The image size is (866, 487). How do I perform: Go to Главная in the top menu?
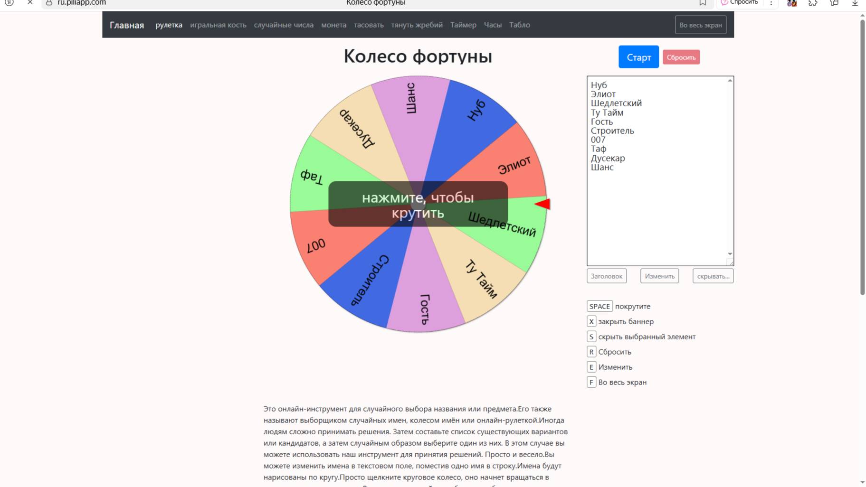pyautogui.click(x=126, y=25)
